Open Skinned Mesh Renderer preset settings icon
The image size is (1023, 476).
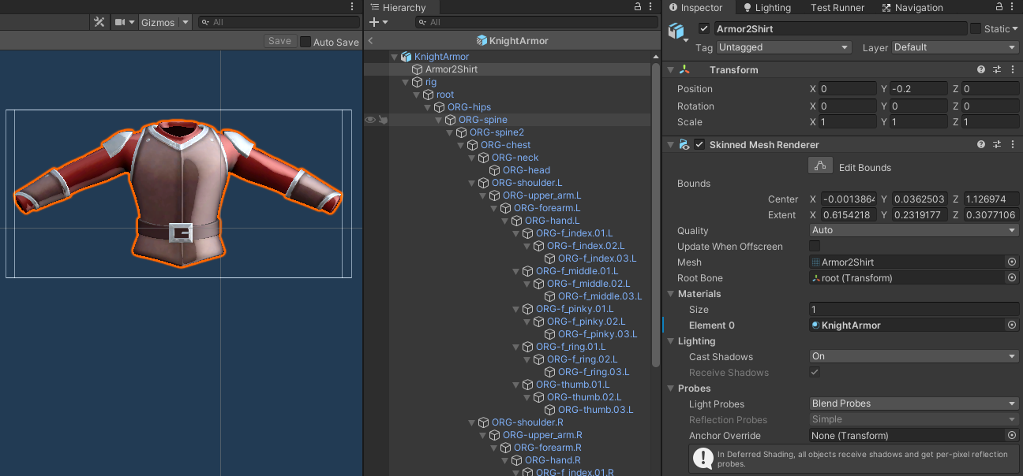[996, 145]
